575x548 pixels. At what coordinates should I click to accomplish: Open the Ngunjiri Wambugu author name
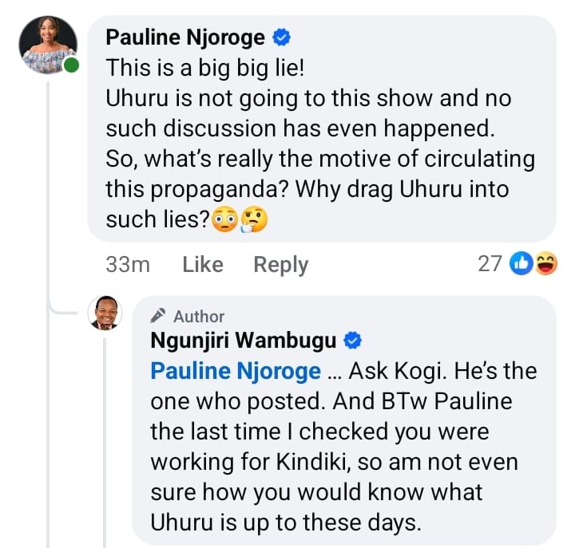[x=243, y=341]
